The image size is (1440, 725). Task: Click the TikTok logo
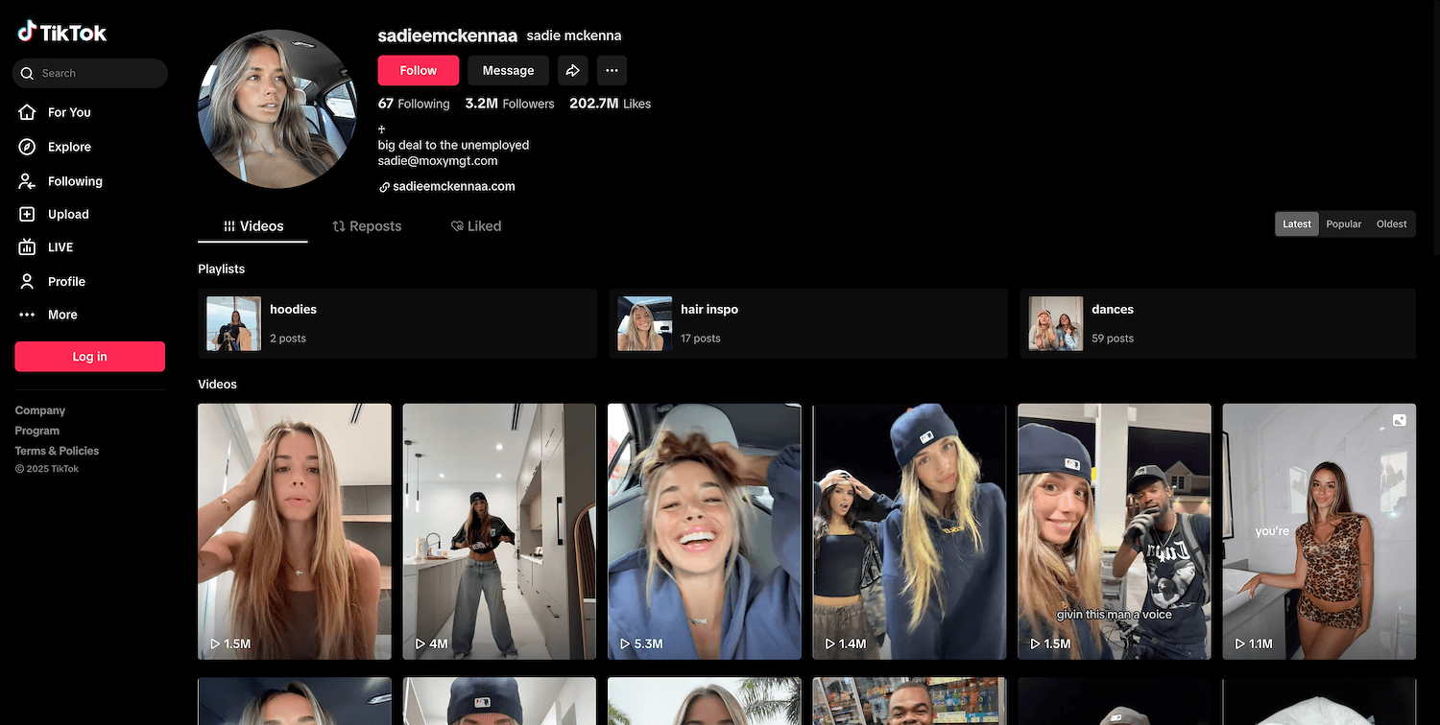click(x=62, y=33)
